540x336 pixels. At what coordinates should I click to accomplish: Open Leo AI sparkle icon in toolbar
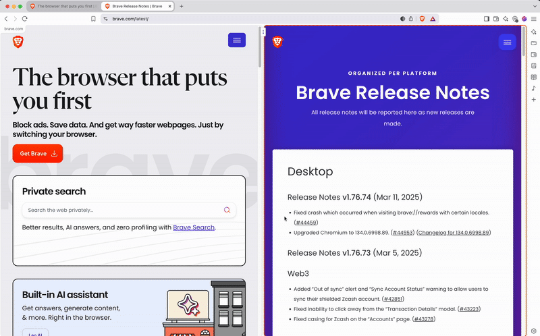(x=506, y=19)
